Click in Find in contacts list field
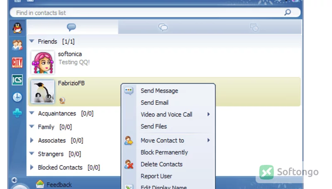 [155, 13]
